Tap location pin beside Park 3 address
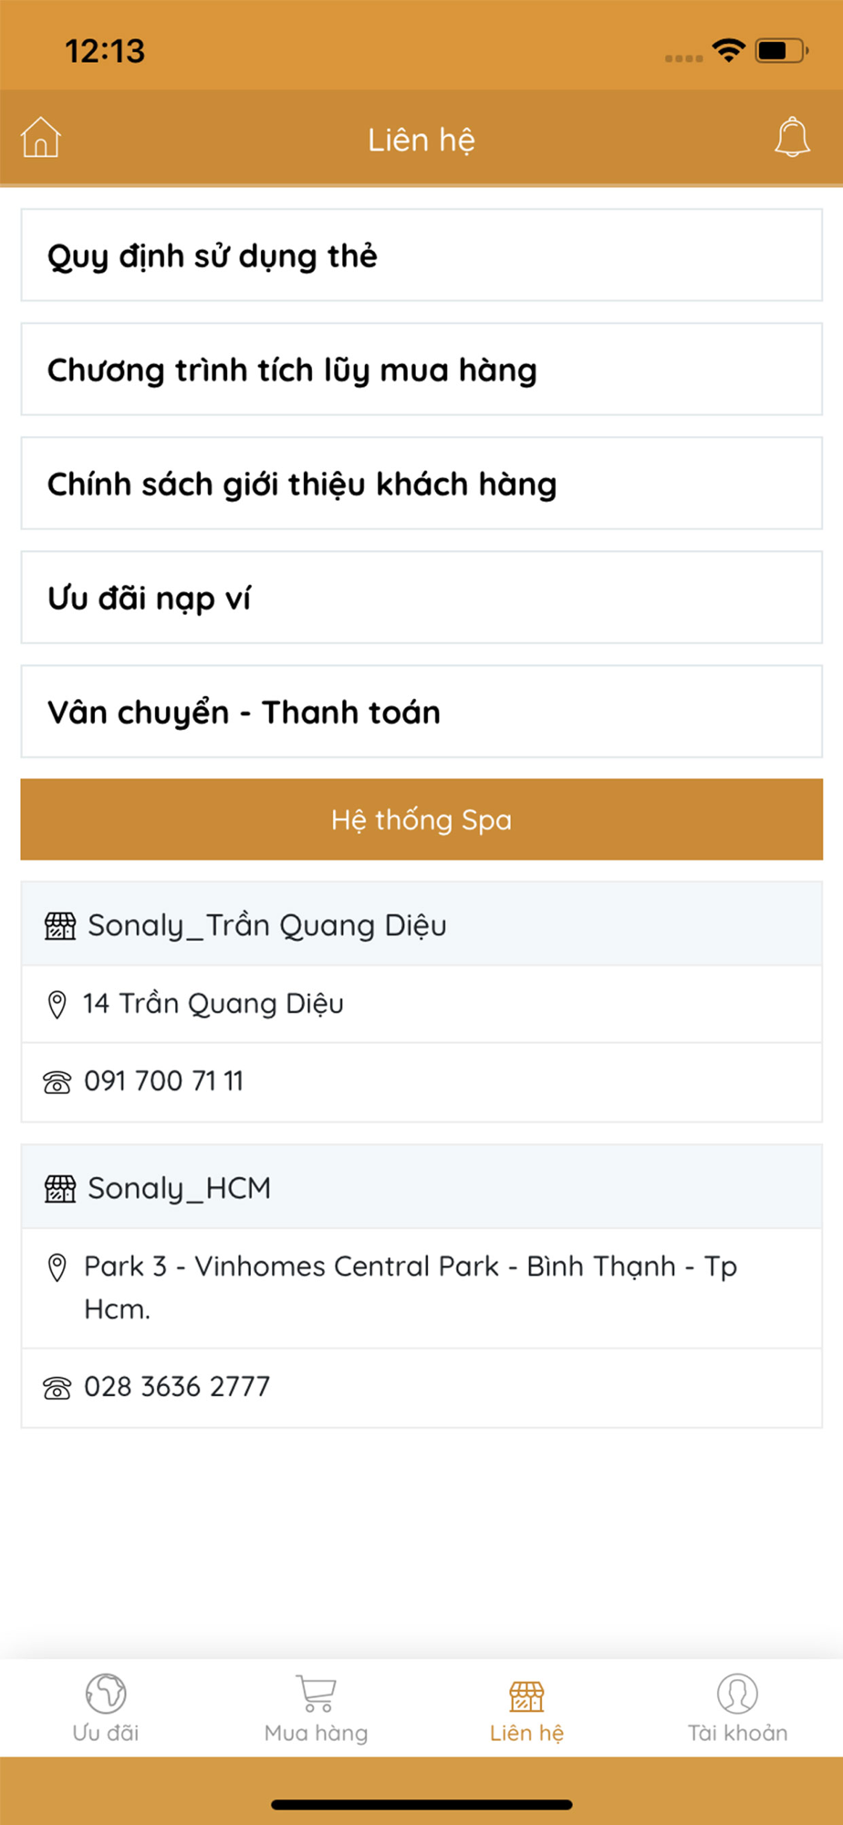This screenshot has width=843, height=1825. [57, 1267]
